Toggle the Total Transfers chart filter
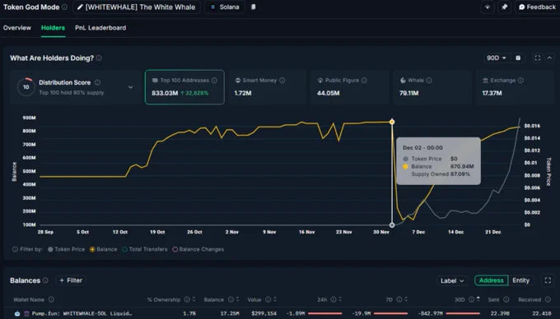This screenshot has height=319, width=560. pyautogui.click(x=145, y=249)
